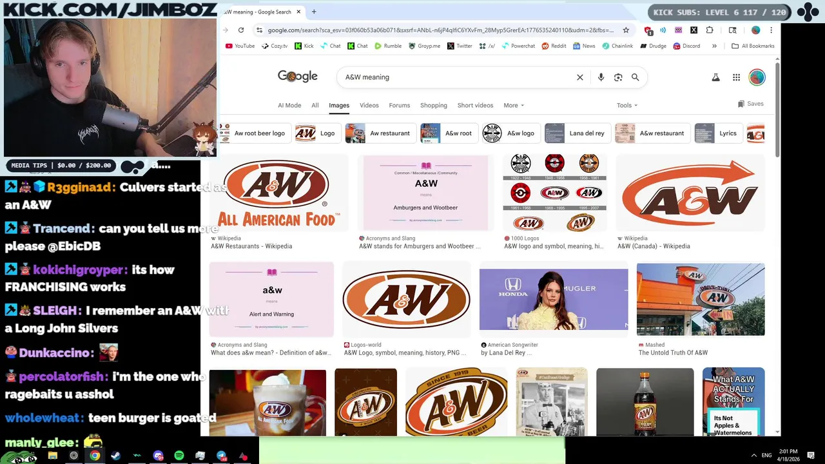
Task: Open the Chrome profile avatar in toolbar
Action: [755, 30]
